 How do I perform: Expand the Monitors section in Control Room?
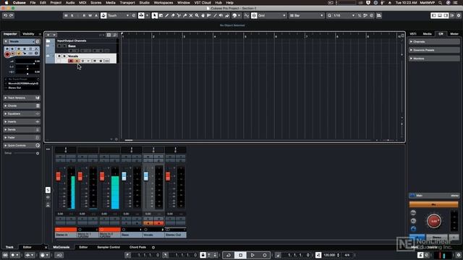click(x=434, y=58)
